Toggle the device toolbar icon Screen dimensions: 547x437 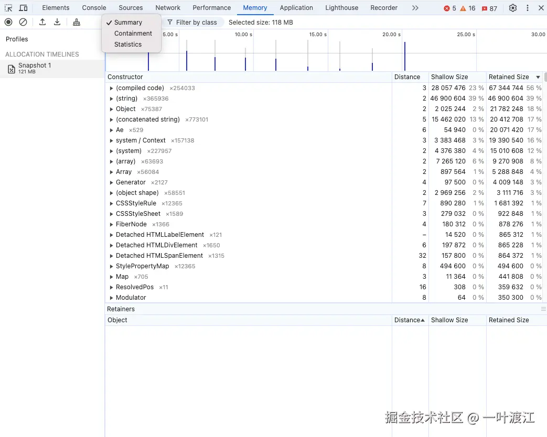tap(23, 8)
